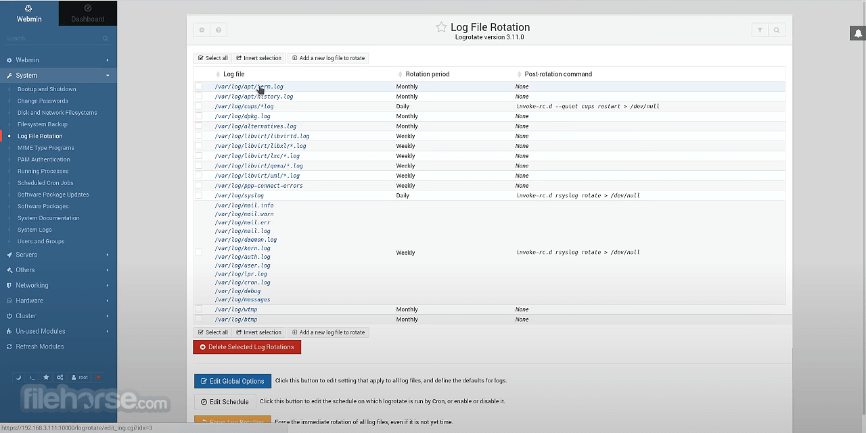This screenshot has width=866, height=433.
Task: Open the command shell terminal icon
Action: [x=32, y=377]
